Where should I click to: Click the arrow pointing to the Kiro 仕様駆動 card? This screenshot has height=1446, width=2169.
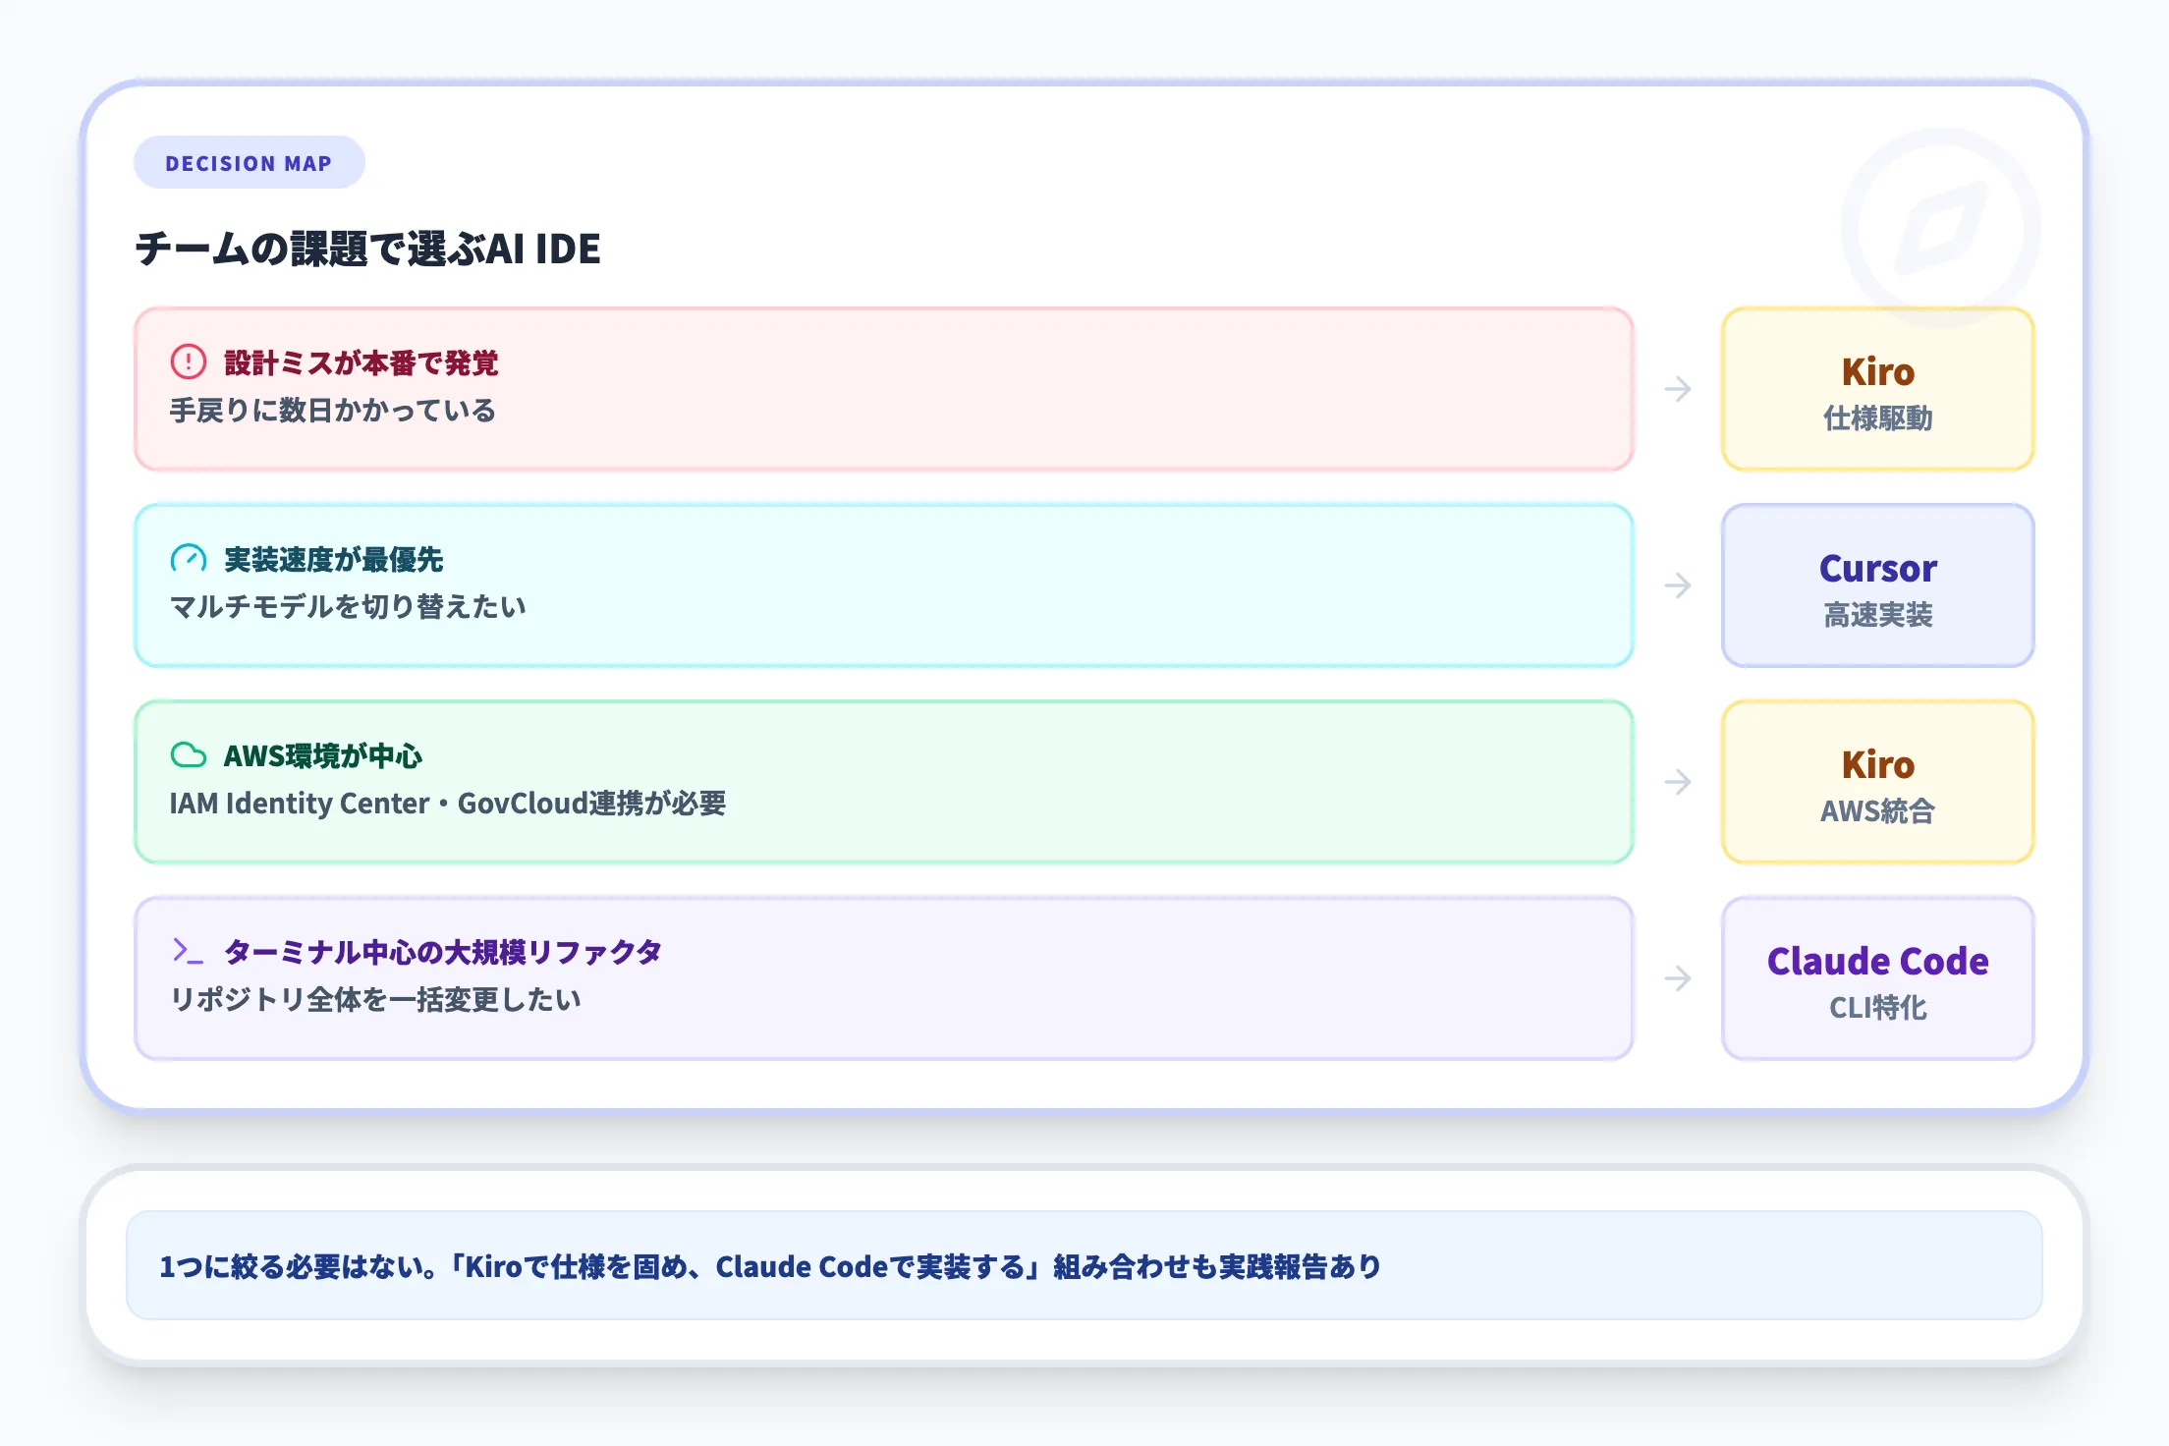[x=1679, y=389]
